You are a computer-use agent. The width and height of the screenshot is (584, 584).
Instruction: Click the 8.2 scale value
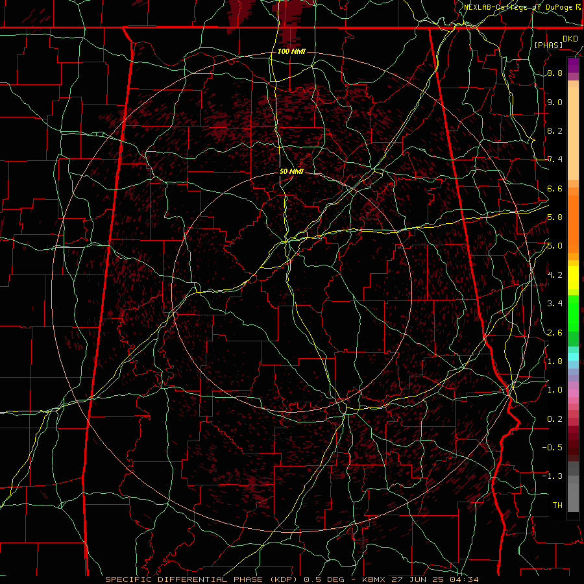(x=555, y=130)
